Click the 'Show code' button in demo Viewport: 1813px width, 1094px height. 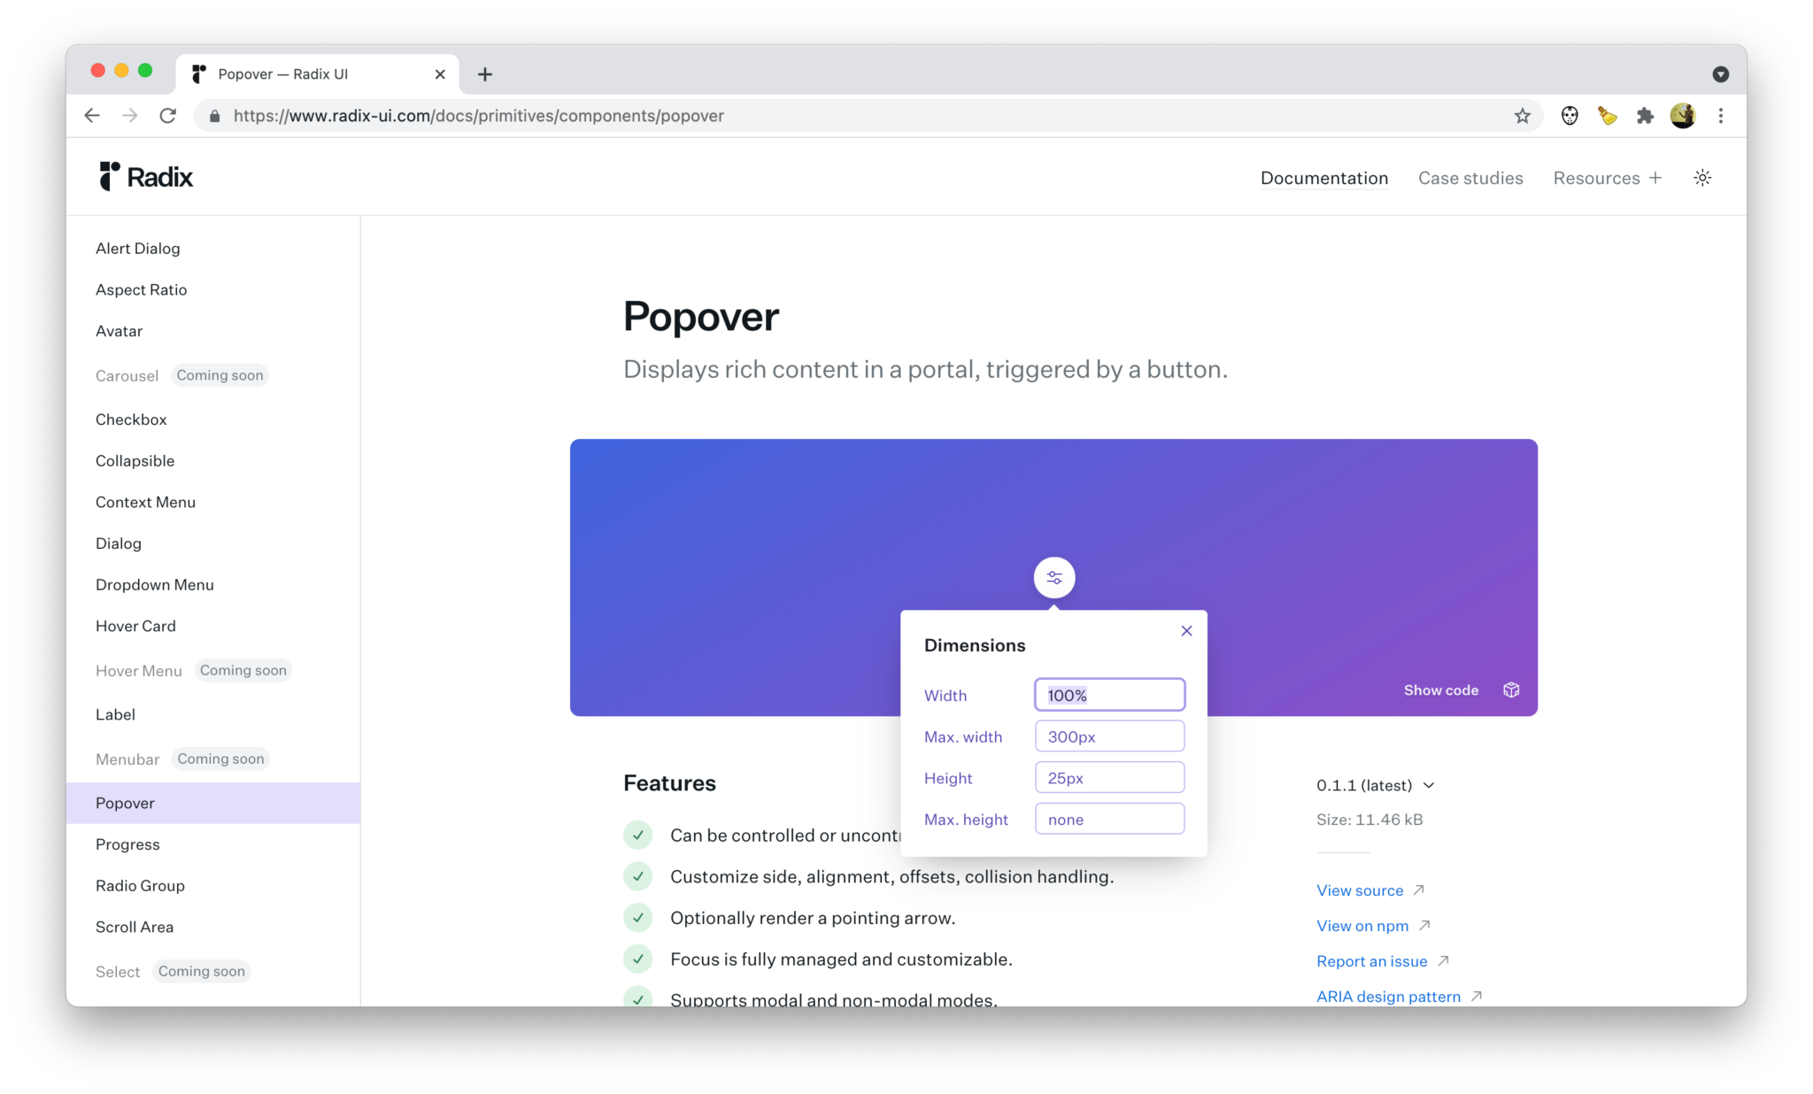[x=1441, y=690]
